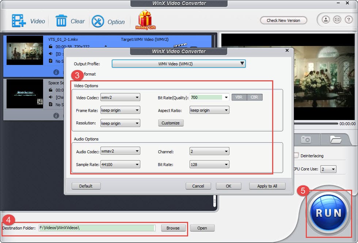Click the Destination Folder path field
The image size is (358, 243).
click(x=97, y=228)
